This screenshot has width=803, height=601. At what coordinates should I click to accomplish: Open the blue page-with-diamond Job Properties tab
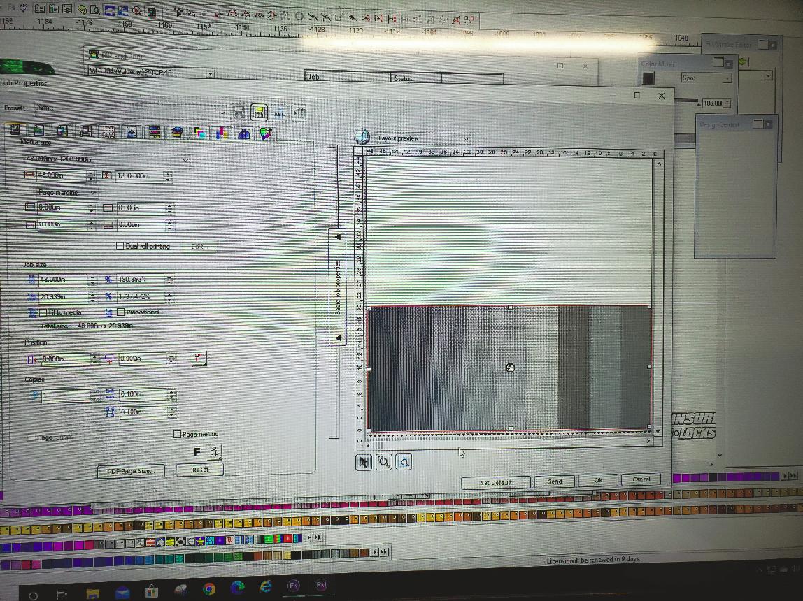click(x=132, y=132)
